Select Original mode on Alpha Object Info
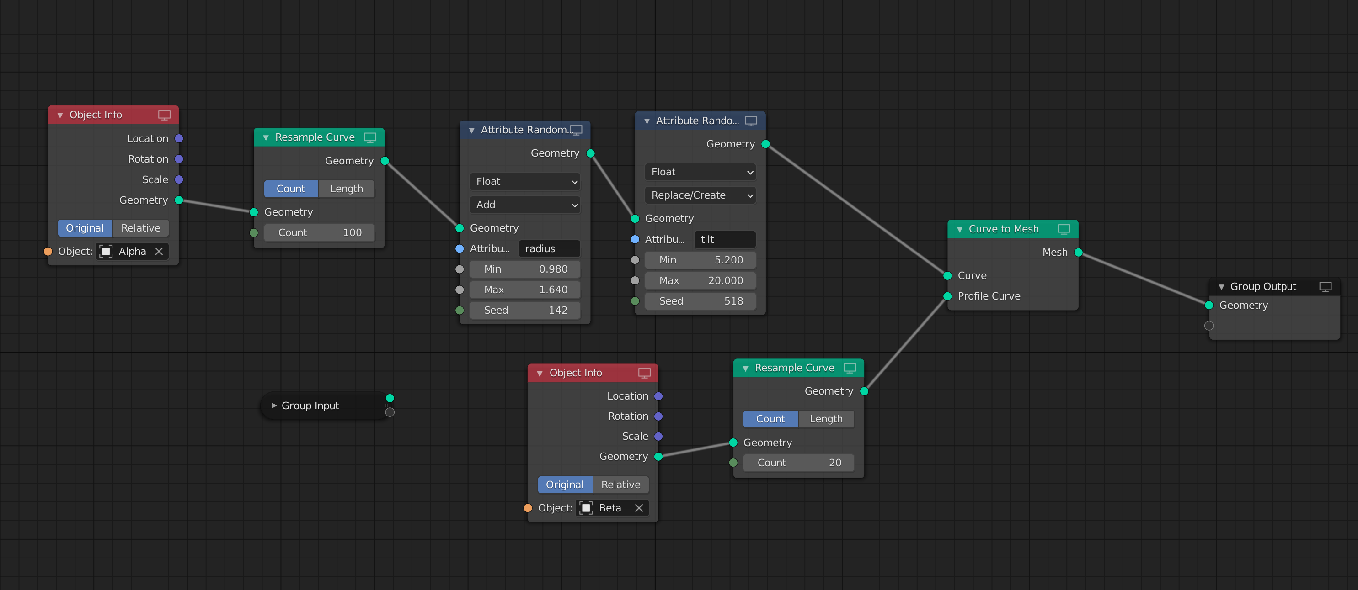This screenshot has height=590, width=1358. (x=85, y=228)
